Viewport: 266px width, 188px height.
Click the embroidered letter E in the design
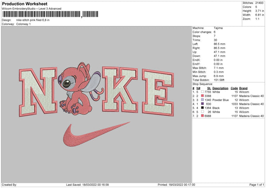(x=158, y=93)
